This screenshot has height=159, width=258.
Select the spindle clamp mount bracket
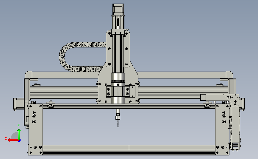(x=121, y=91)
